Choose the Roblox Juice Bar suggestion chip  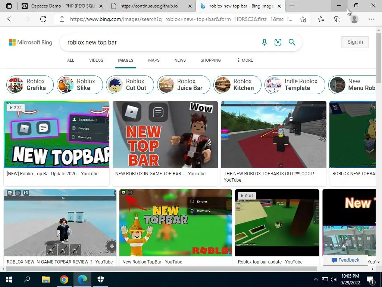tap(184, 85)
